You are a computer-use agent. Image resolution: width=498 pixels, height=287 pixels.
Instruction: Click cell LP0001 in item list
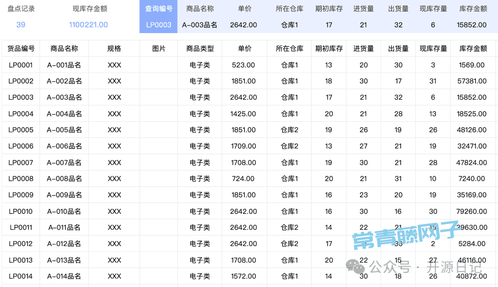[21, 65]
